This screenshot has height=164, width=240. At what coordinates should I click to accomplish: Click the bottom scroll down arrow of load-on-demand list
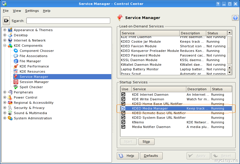point(230,72)
